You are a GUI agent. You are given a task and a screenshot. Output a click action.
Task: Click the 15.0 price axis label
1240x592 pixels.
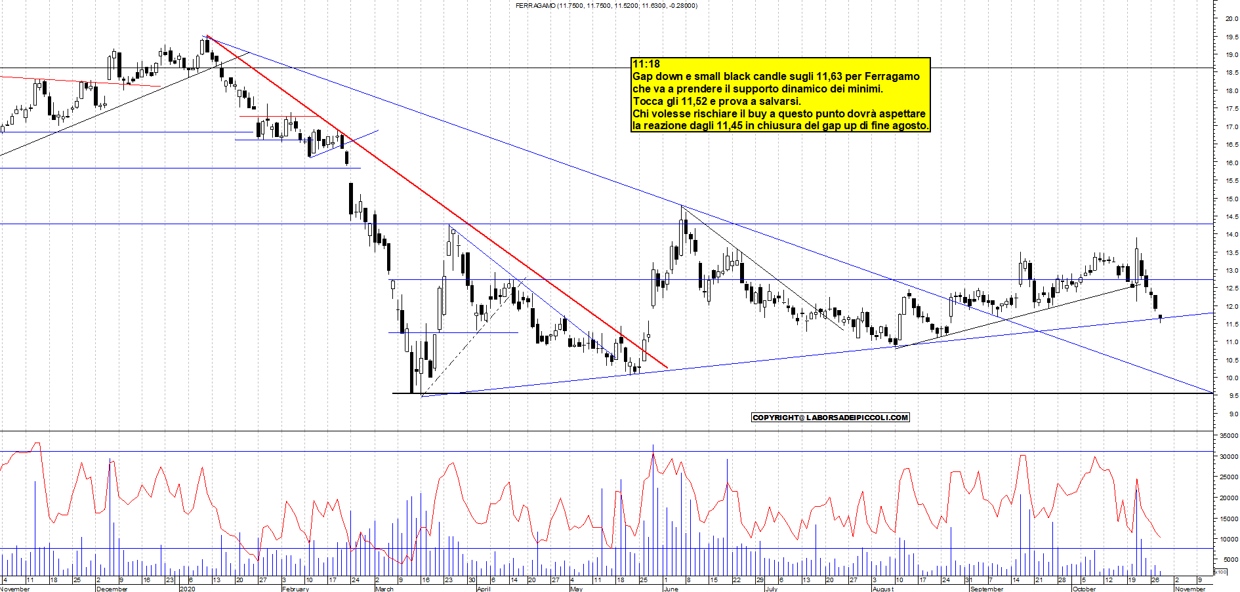pos(1231,199)
